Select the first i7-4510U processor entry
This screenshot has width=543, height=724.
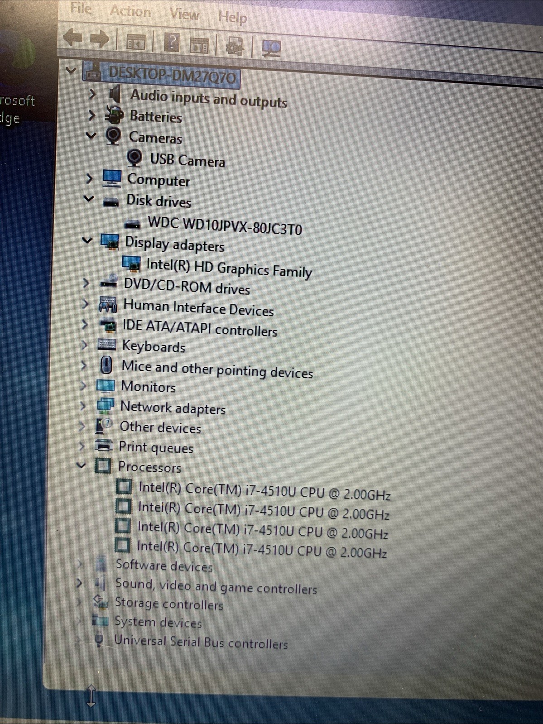coord(264,491)
